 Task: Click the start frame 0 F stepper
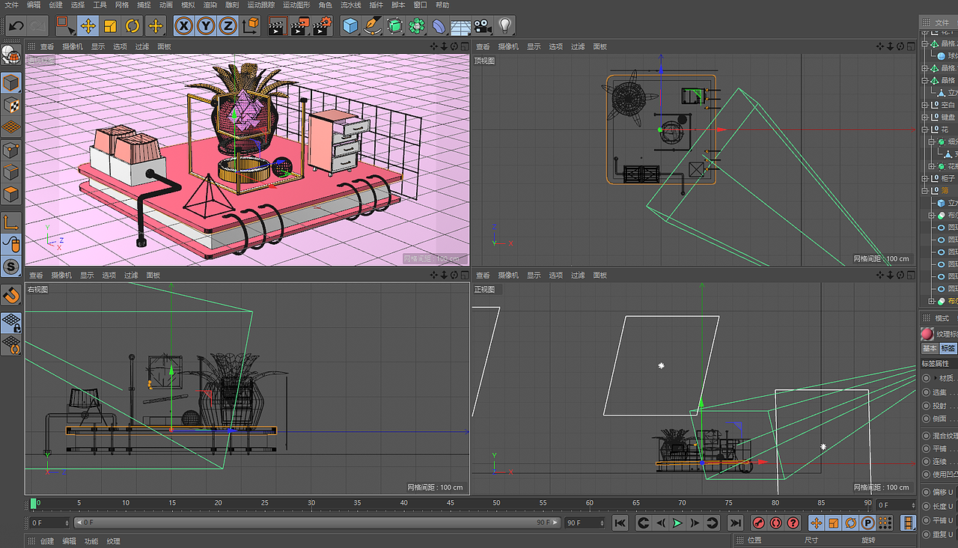point(67,523)
